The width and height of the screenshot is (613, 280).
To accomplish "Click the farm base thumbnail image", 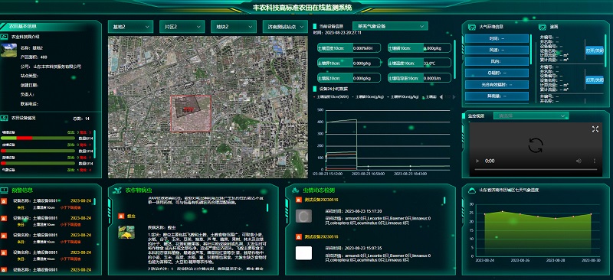I will [x=8, y=50].
